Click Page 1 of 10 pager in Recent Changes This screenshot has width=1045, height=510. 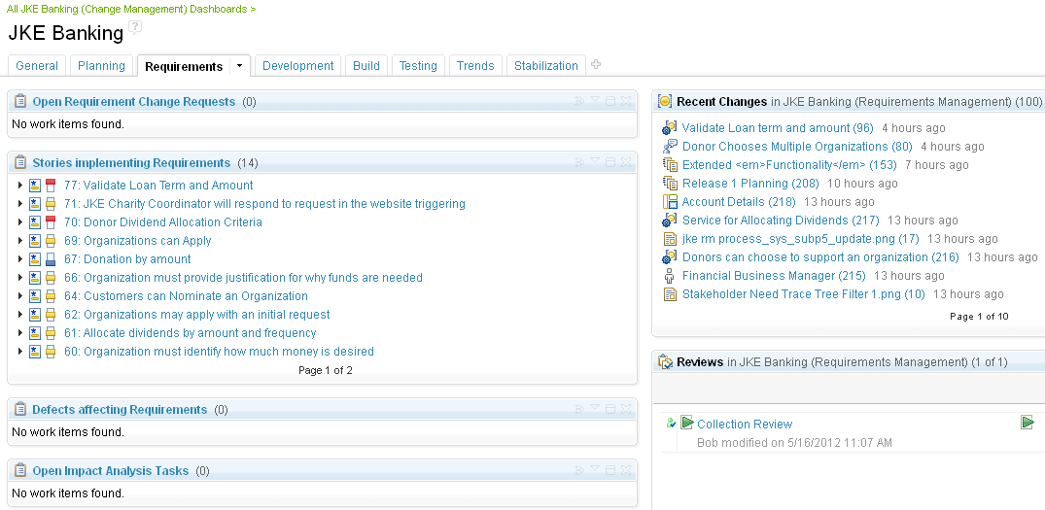(x=979, y=317)
